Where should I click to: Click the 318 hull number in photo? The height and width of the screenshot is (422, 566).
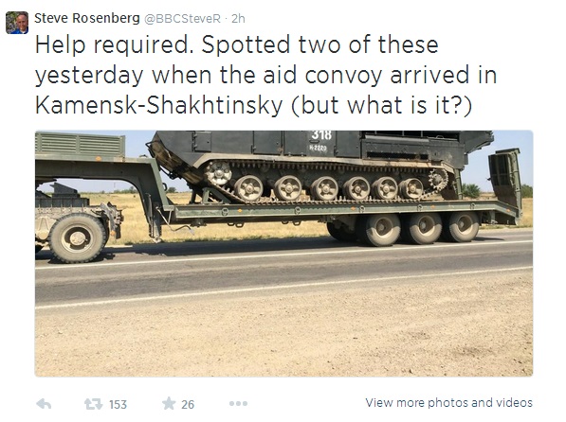321,135
